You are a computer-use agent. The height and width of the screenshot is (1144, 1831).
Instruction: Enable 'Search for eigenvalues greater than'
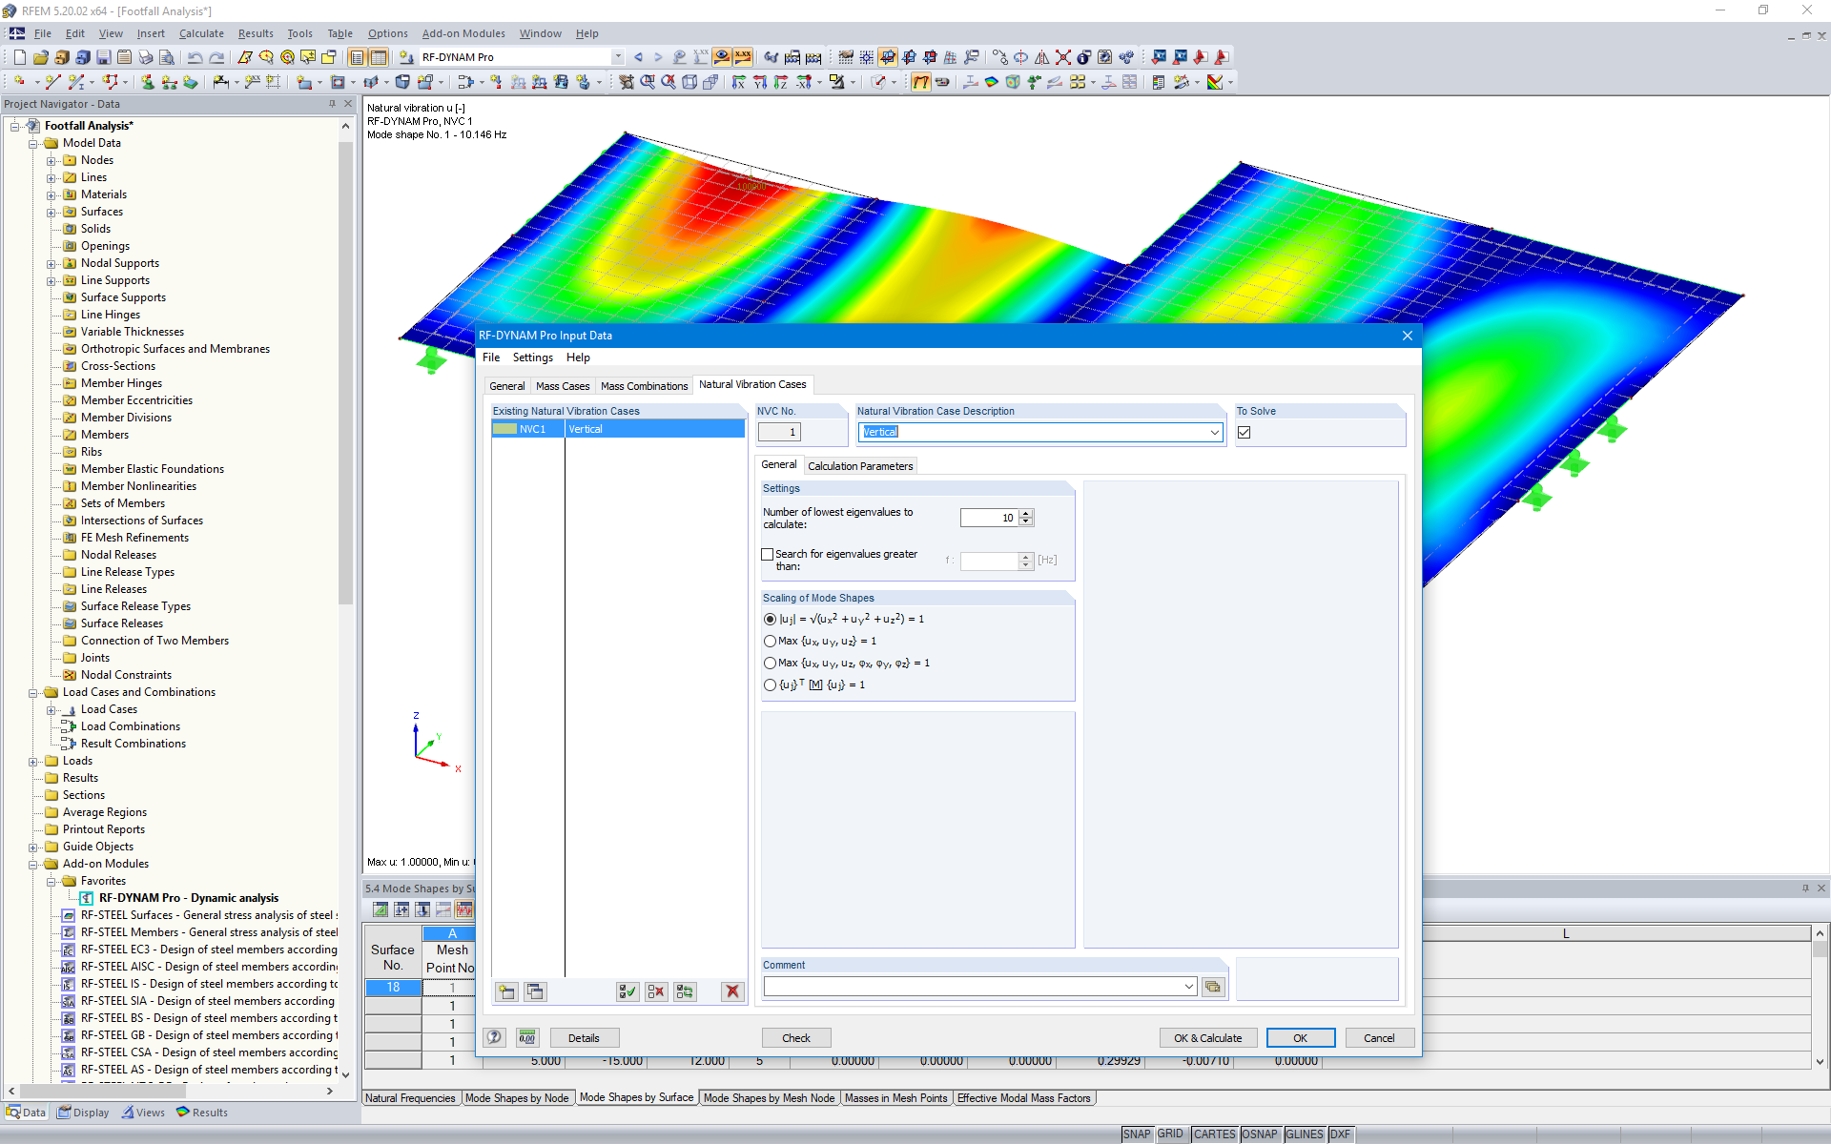[767, 554]
